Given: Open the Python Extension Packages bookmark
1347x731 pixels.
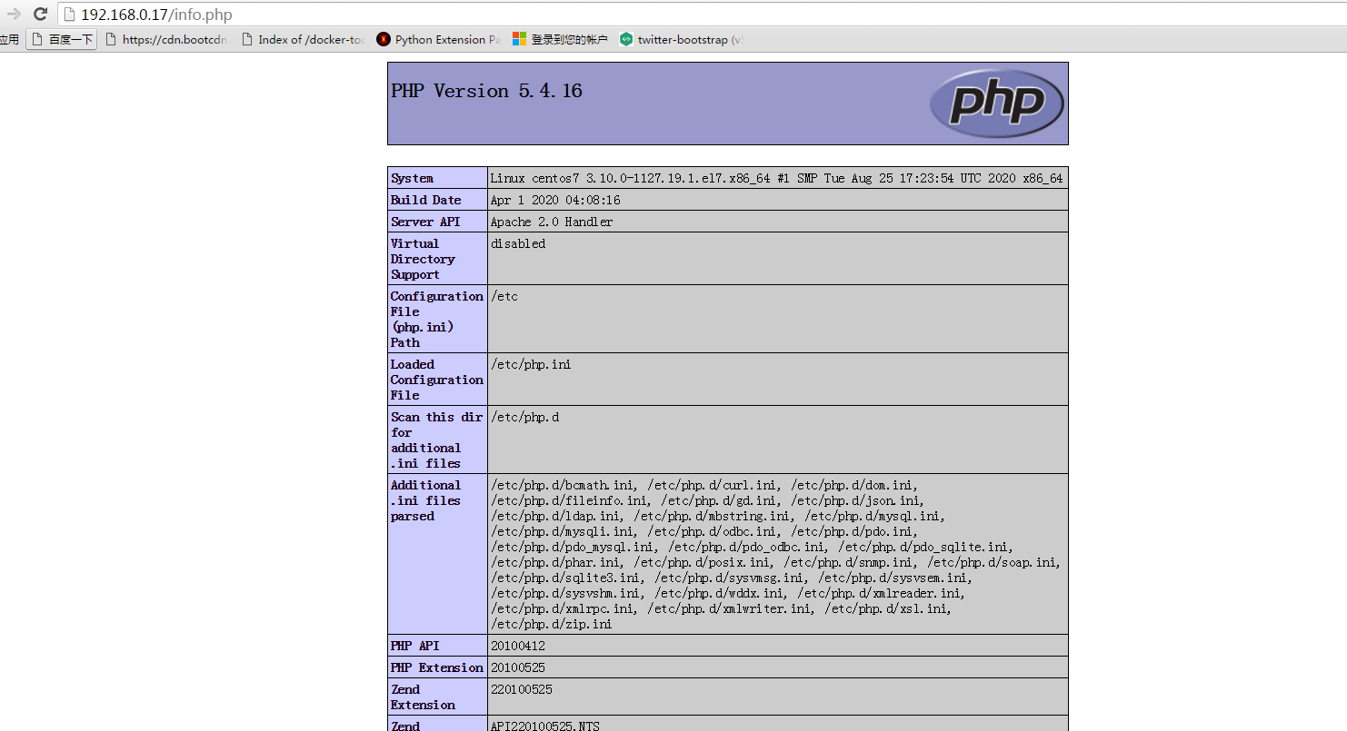Looking at the screenshot, I should click(x=438, y=39).
